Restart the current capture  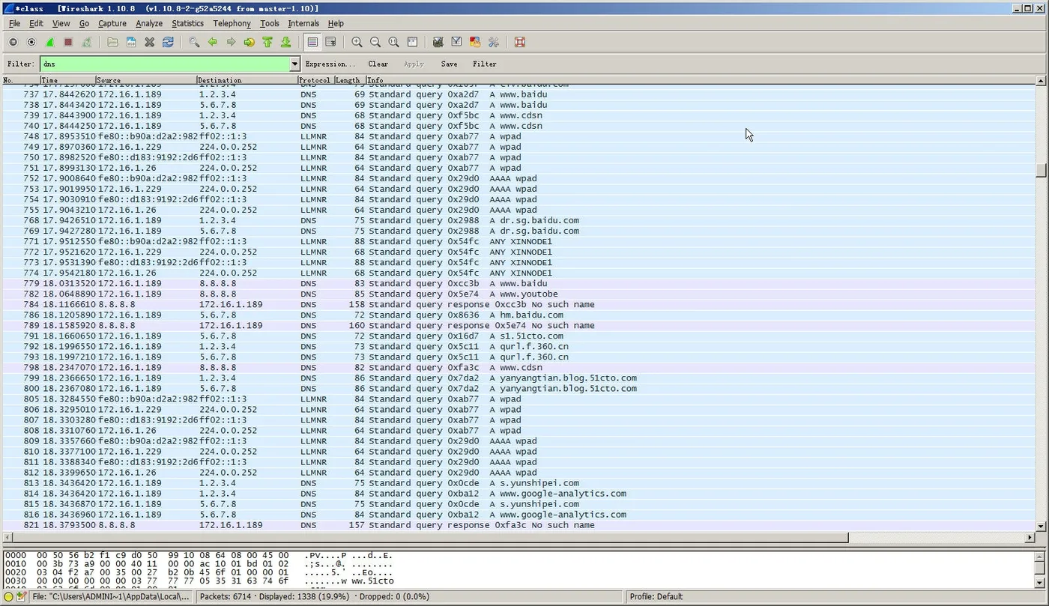[x=87, y=43]
